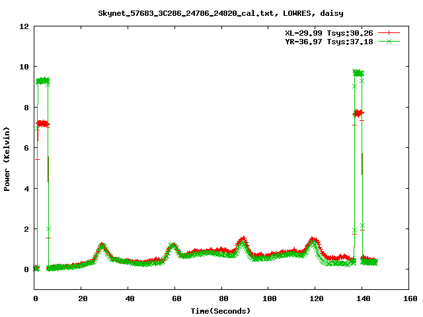The width and height of the screenshot is (423, 317).
Task: Click the YR-36.97 Tsys:37.18 legend entry
Action: pos(329,42)
